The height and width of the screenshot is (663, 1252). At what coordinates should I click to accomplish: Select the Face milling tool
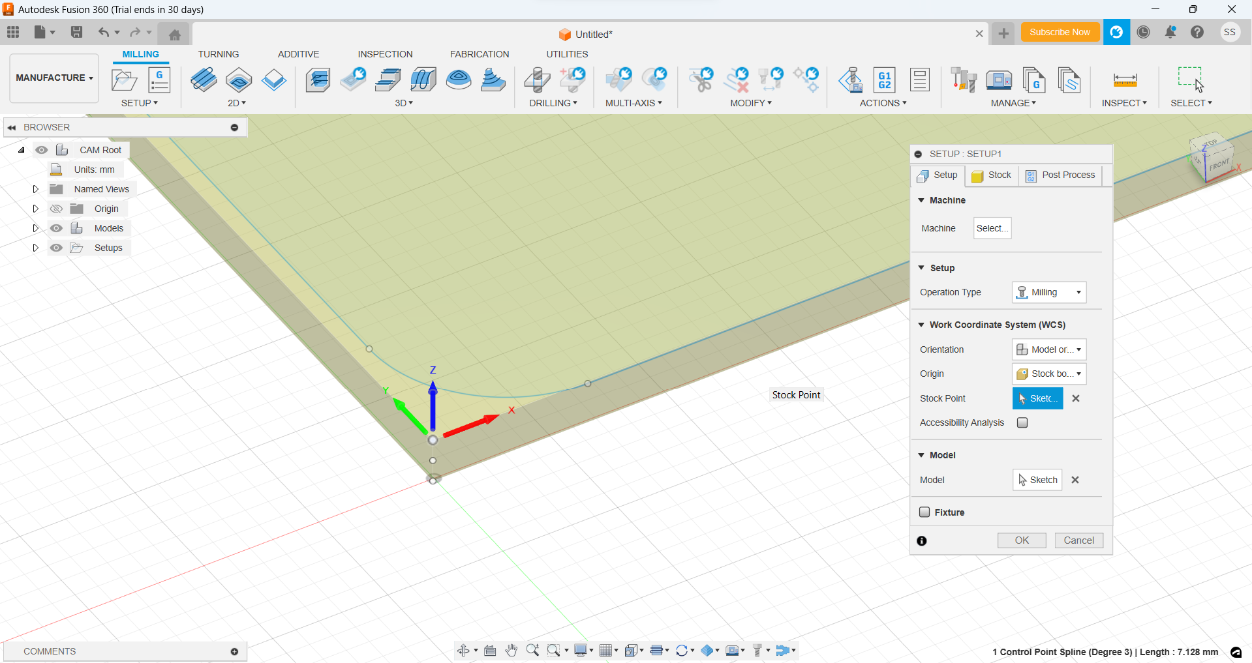[x=274, y=80]
